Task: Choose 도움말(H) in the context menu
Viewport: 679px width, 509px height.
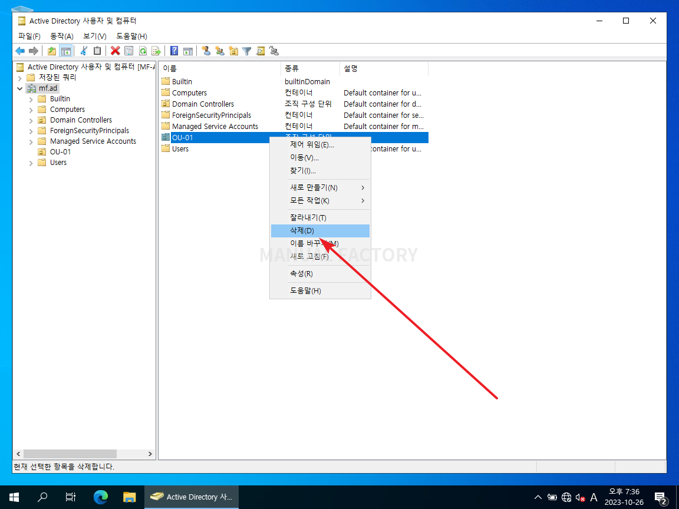Action: pos(320,290)
